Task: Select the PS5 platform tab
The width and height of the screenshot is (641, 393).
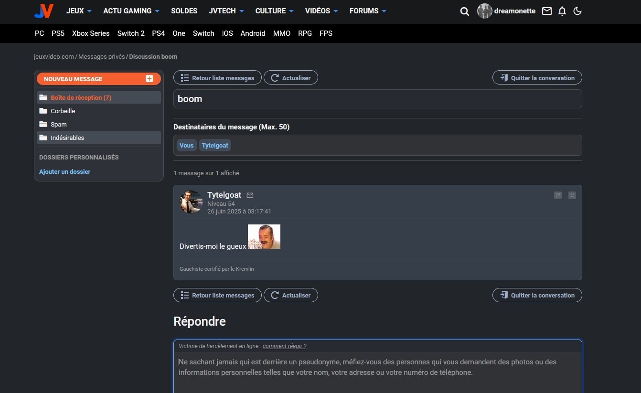Action: coord(58,33)
